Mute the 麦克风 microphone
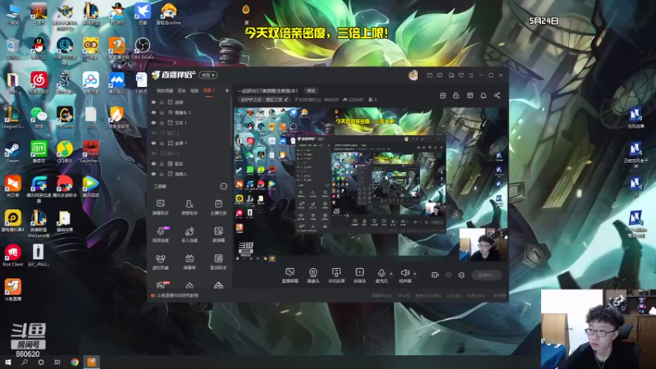656x369 pixels. point(381,273)
